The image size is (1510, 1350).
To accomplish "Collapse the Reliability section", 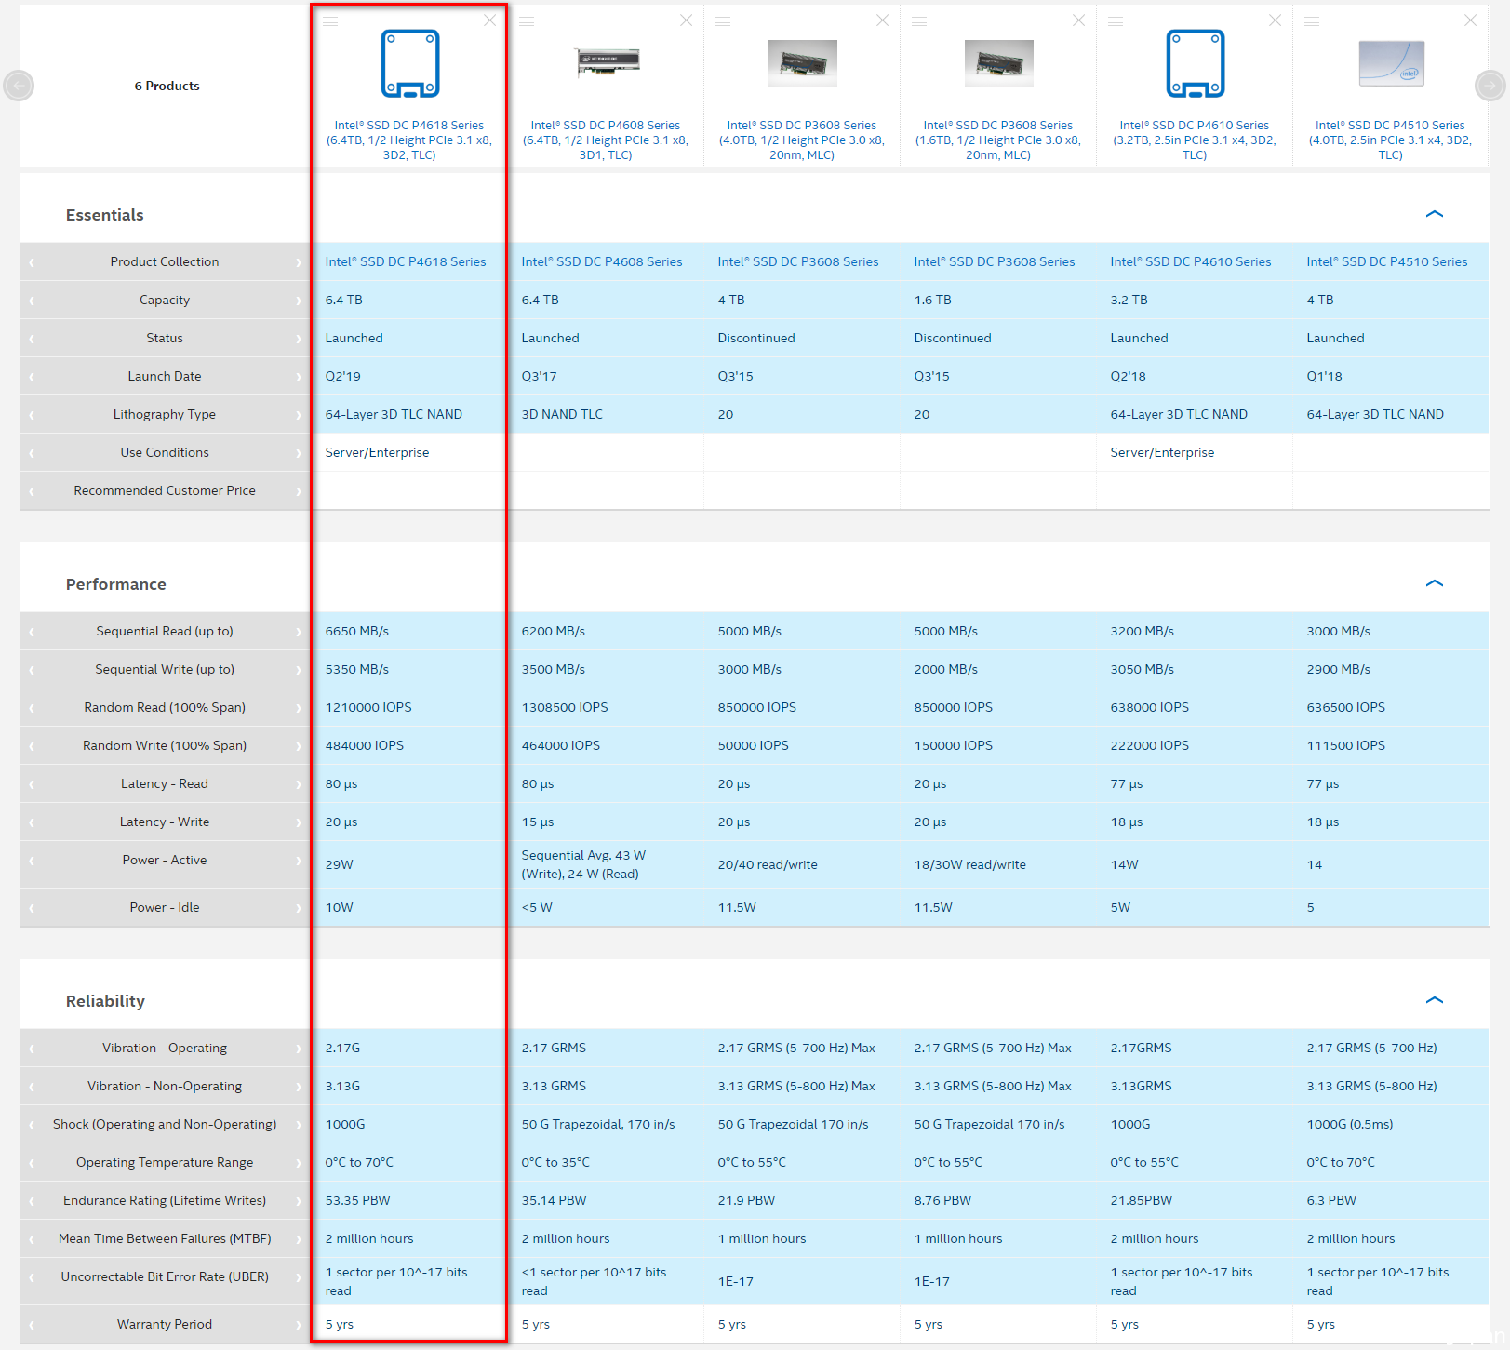I will click(x=1435, y=1000).
